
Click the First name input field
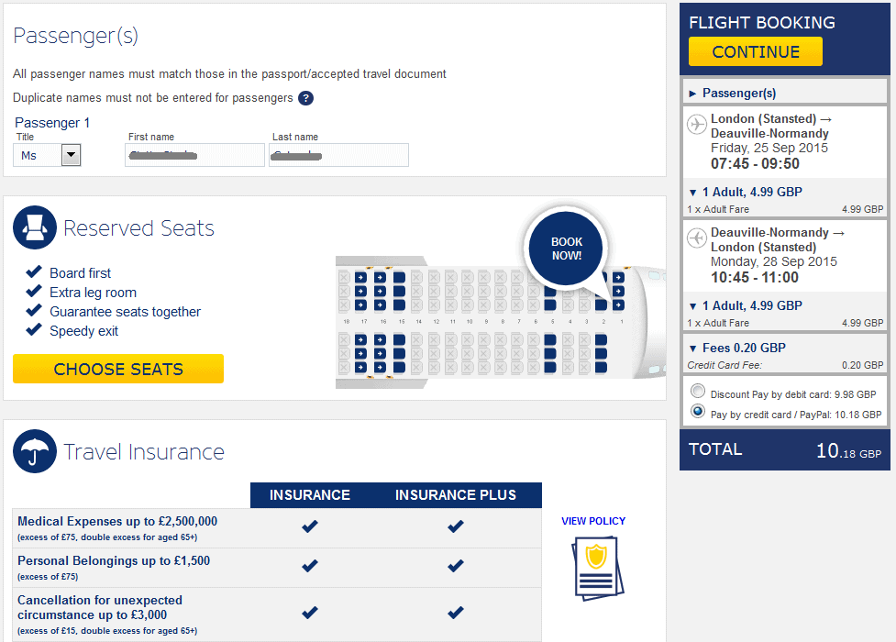[194, 155]
